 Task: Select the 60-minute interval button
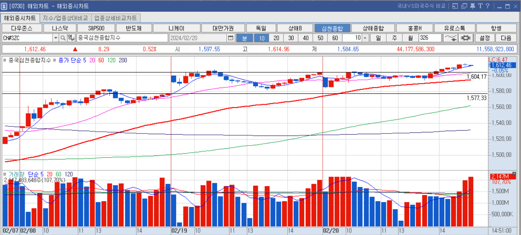coord(335,38)
